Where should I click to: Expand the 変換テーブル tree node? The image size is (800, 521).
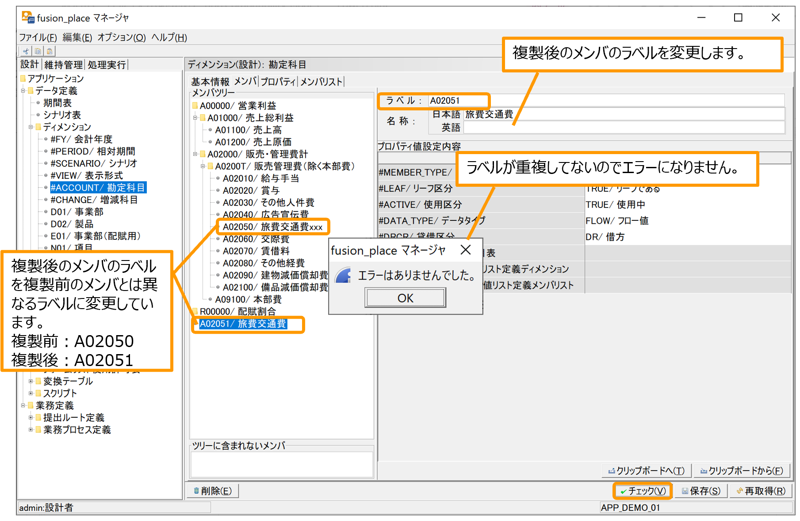tap(31, 381)
